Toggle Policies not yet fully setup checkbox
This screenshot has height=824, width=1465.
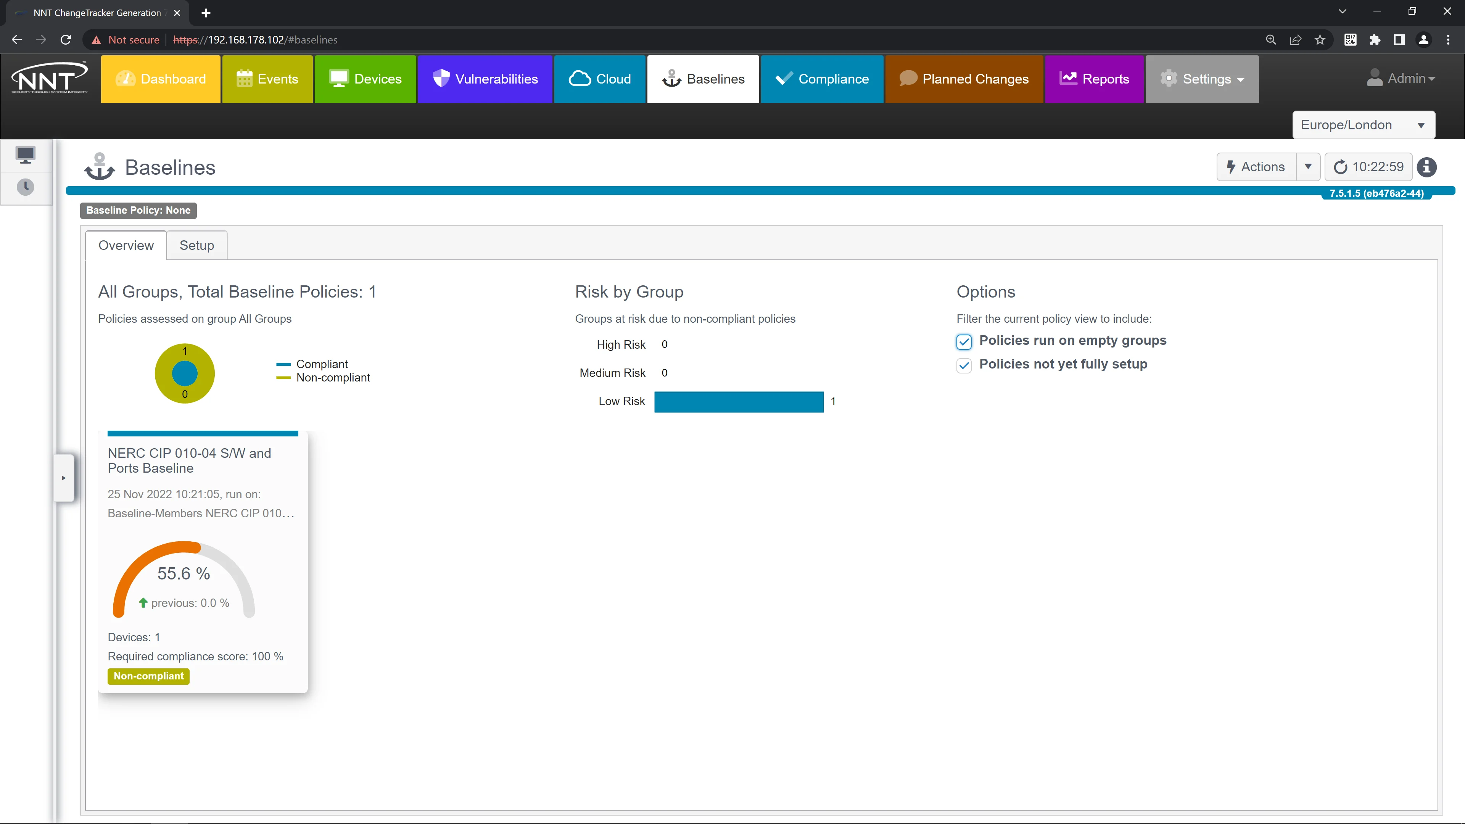click(x=964, y=365)
